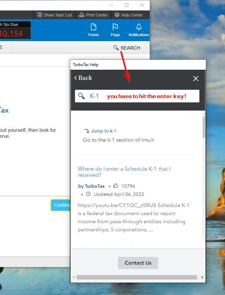This screenshot has width=225, height=295.
Task: Open the Notifications bell icon
Action: (x=139, y=30)
